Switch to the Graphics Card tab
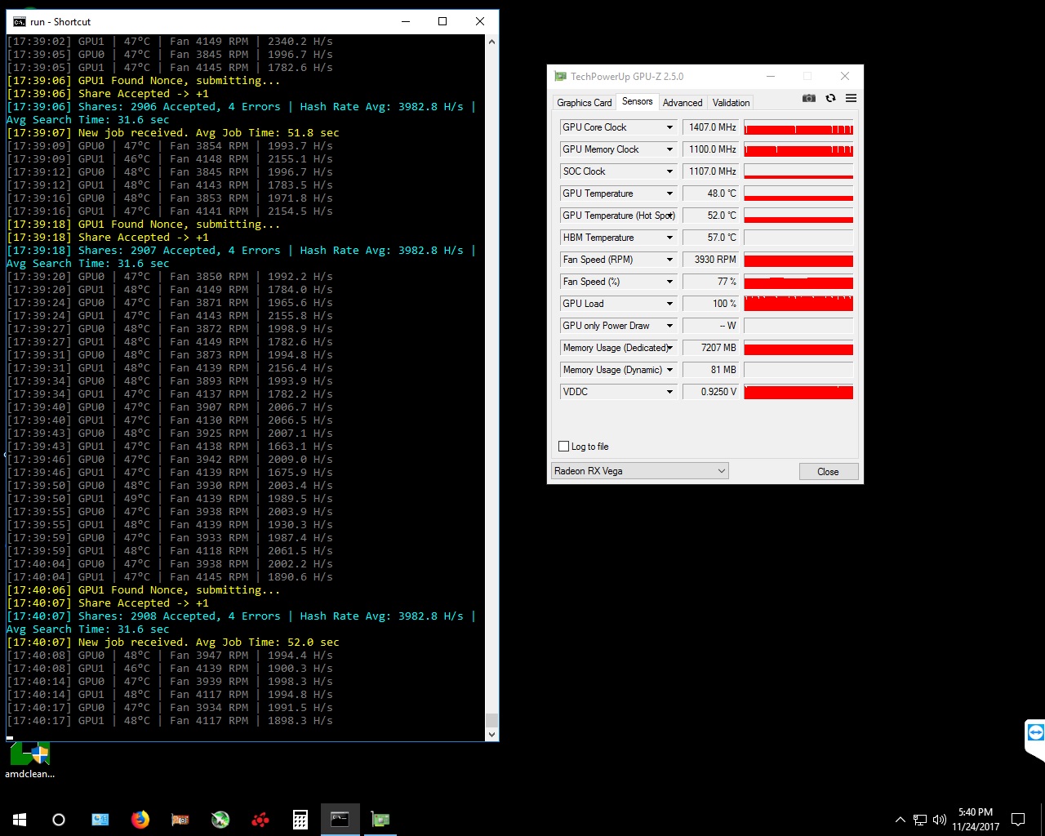This screenshot has width=1045, height=836. click(584, 103)
